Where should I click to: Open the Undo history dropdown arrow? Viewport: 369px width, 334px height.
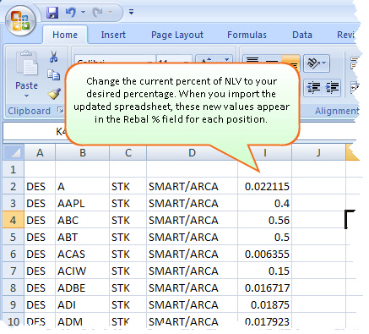[83, 13]
